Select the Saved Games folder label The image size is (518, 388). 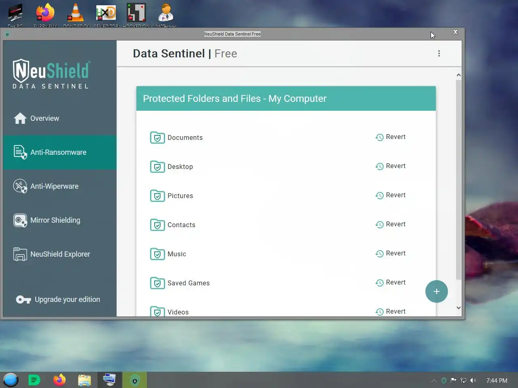pyautogui.click(x=189, y=283)
